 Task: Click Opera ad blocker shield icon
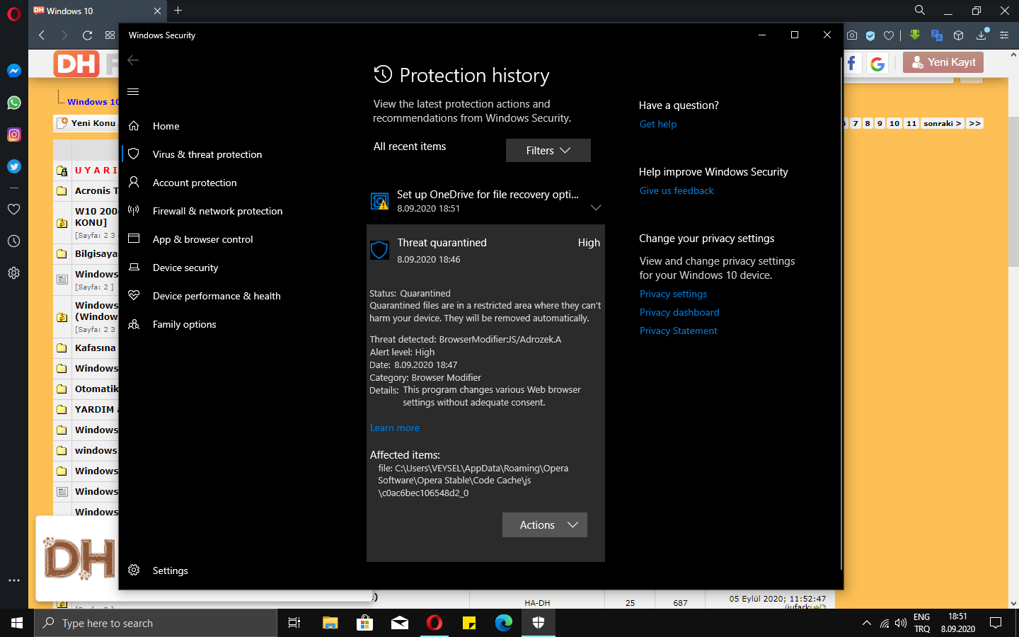tap(870, 35)
